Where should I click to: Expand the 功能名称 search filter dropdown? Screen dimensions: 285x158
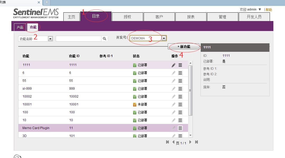point(50,39)
